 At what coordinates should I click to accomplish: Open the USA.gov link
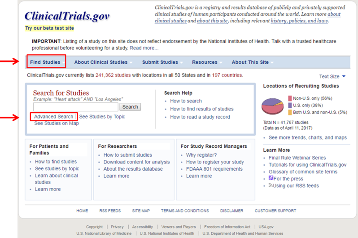pos(266,227)
